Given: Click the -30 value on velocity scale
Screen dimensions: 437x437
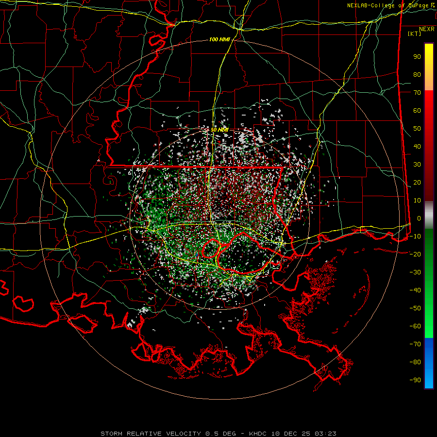Looking at the screenshot, I should click(x=415, y=272).
